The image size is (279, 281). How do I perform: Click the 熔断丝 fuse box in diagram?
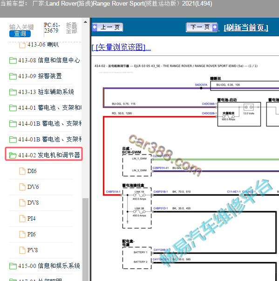[x=245, y=86]
